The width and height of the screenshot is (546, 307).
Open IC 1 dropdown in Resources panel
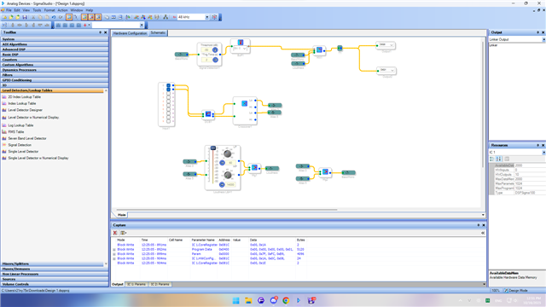pos(544,153)
